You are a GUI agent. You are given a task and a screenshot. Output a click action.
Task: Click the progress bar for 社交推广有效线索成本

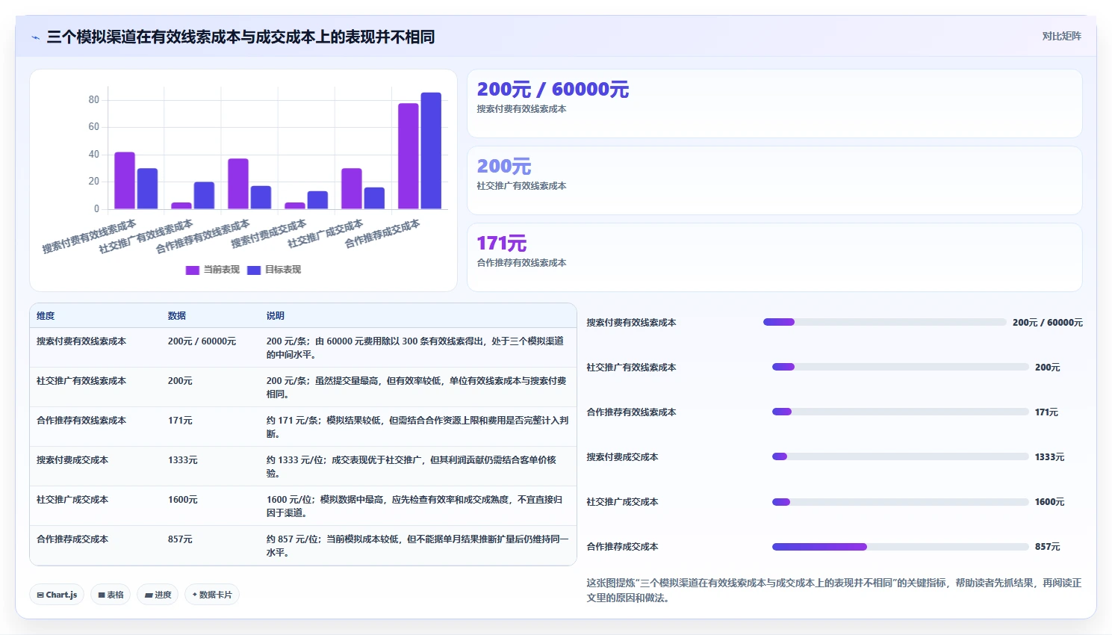[901, 368]
